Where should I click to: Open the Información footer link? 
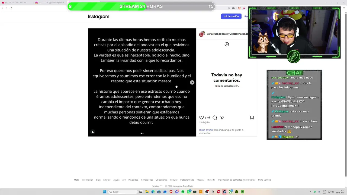coord(88,180)
